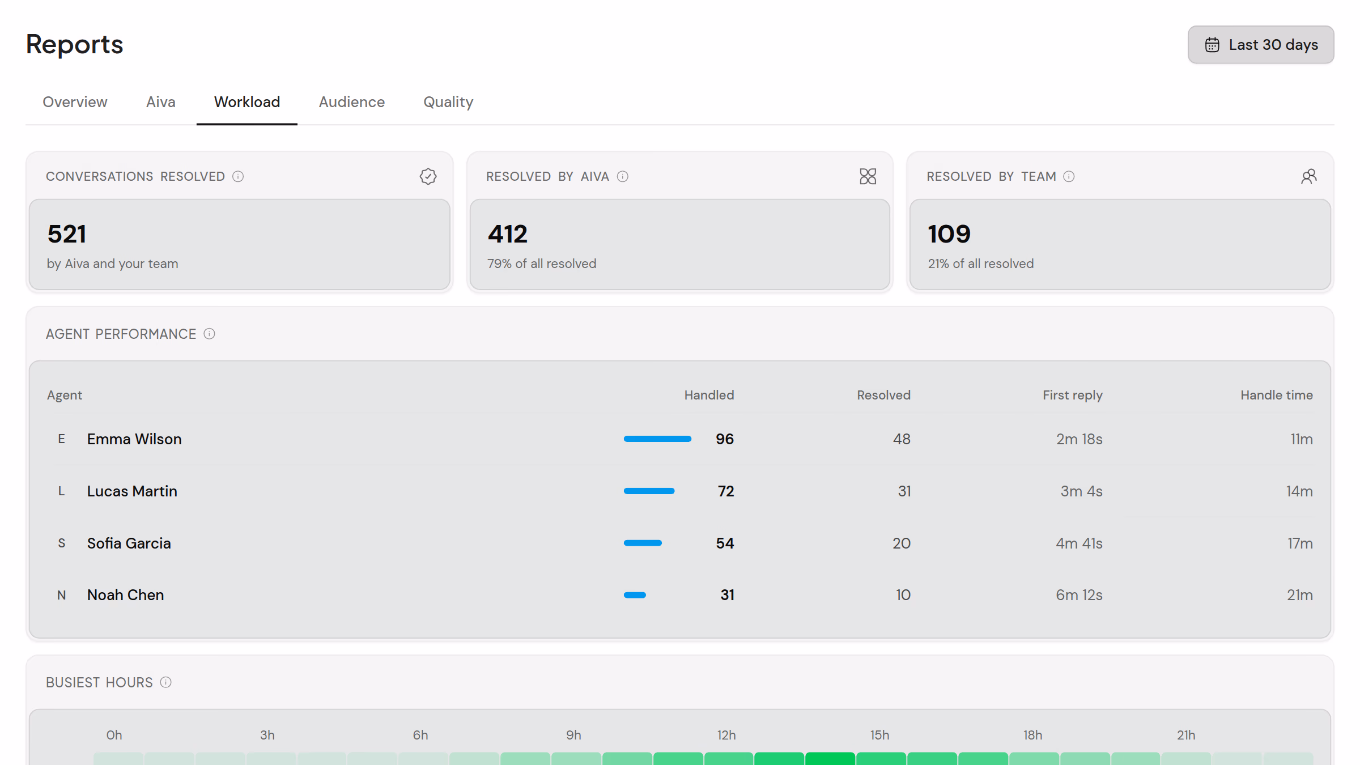Viewport: 1360px width, 765px height.
Task: Click the 0h label in Busiest Hours
Action: coord(114,736)
